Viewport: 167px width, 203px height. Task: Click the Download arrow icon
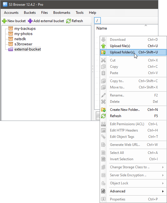pos(103,40)
